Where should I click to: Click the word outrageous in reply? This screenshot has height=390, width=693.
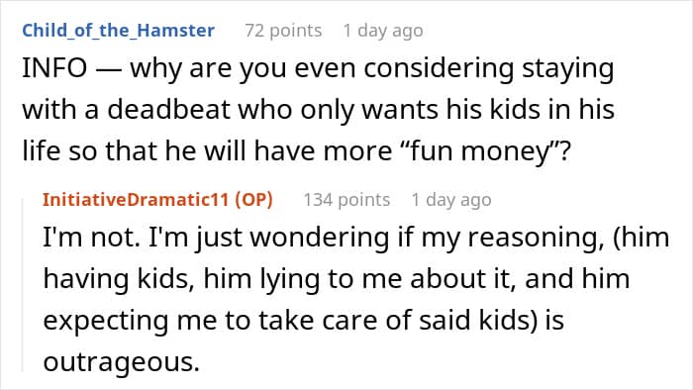pyautogui.click(x=121, y=362)
